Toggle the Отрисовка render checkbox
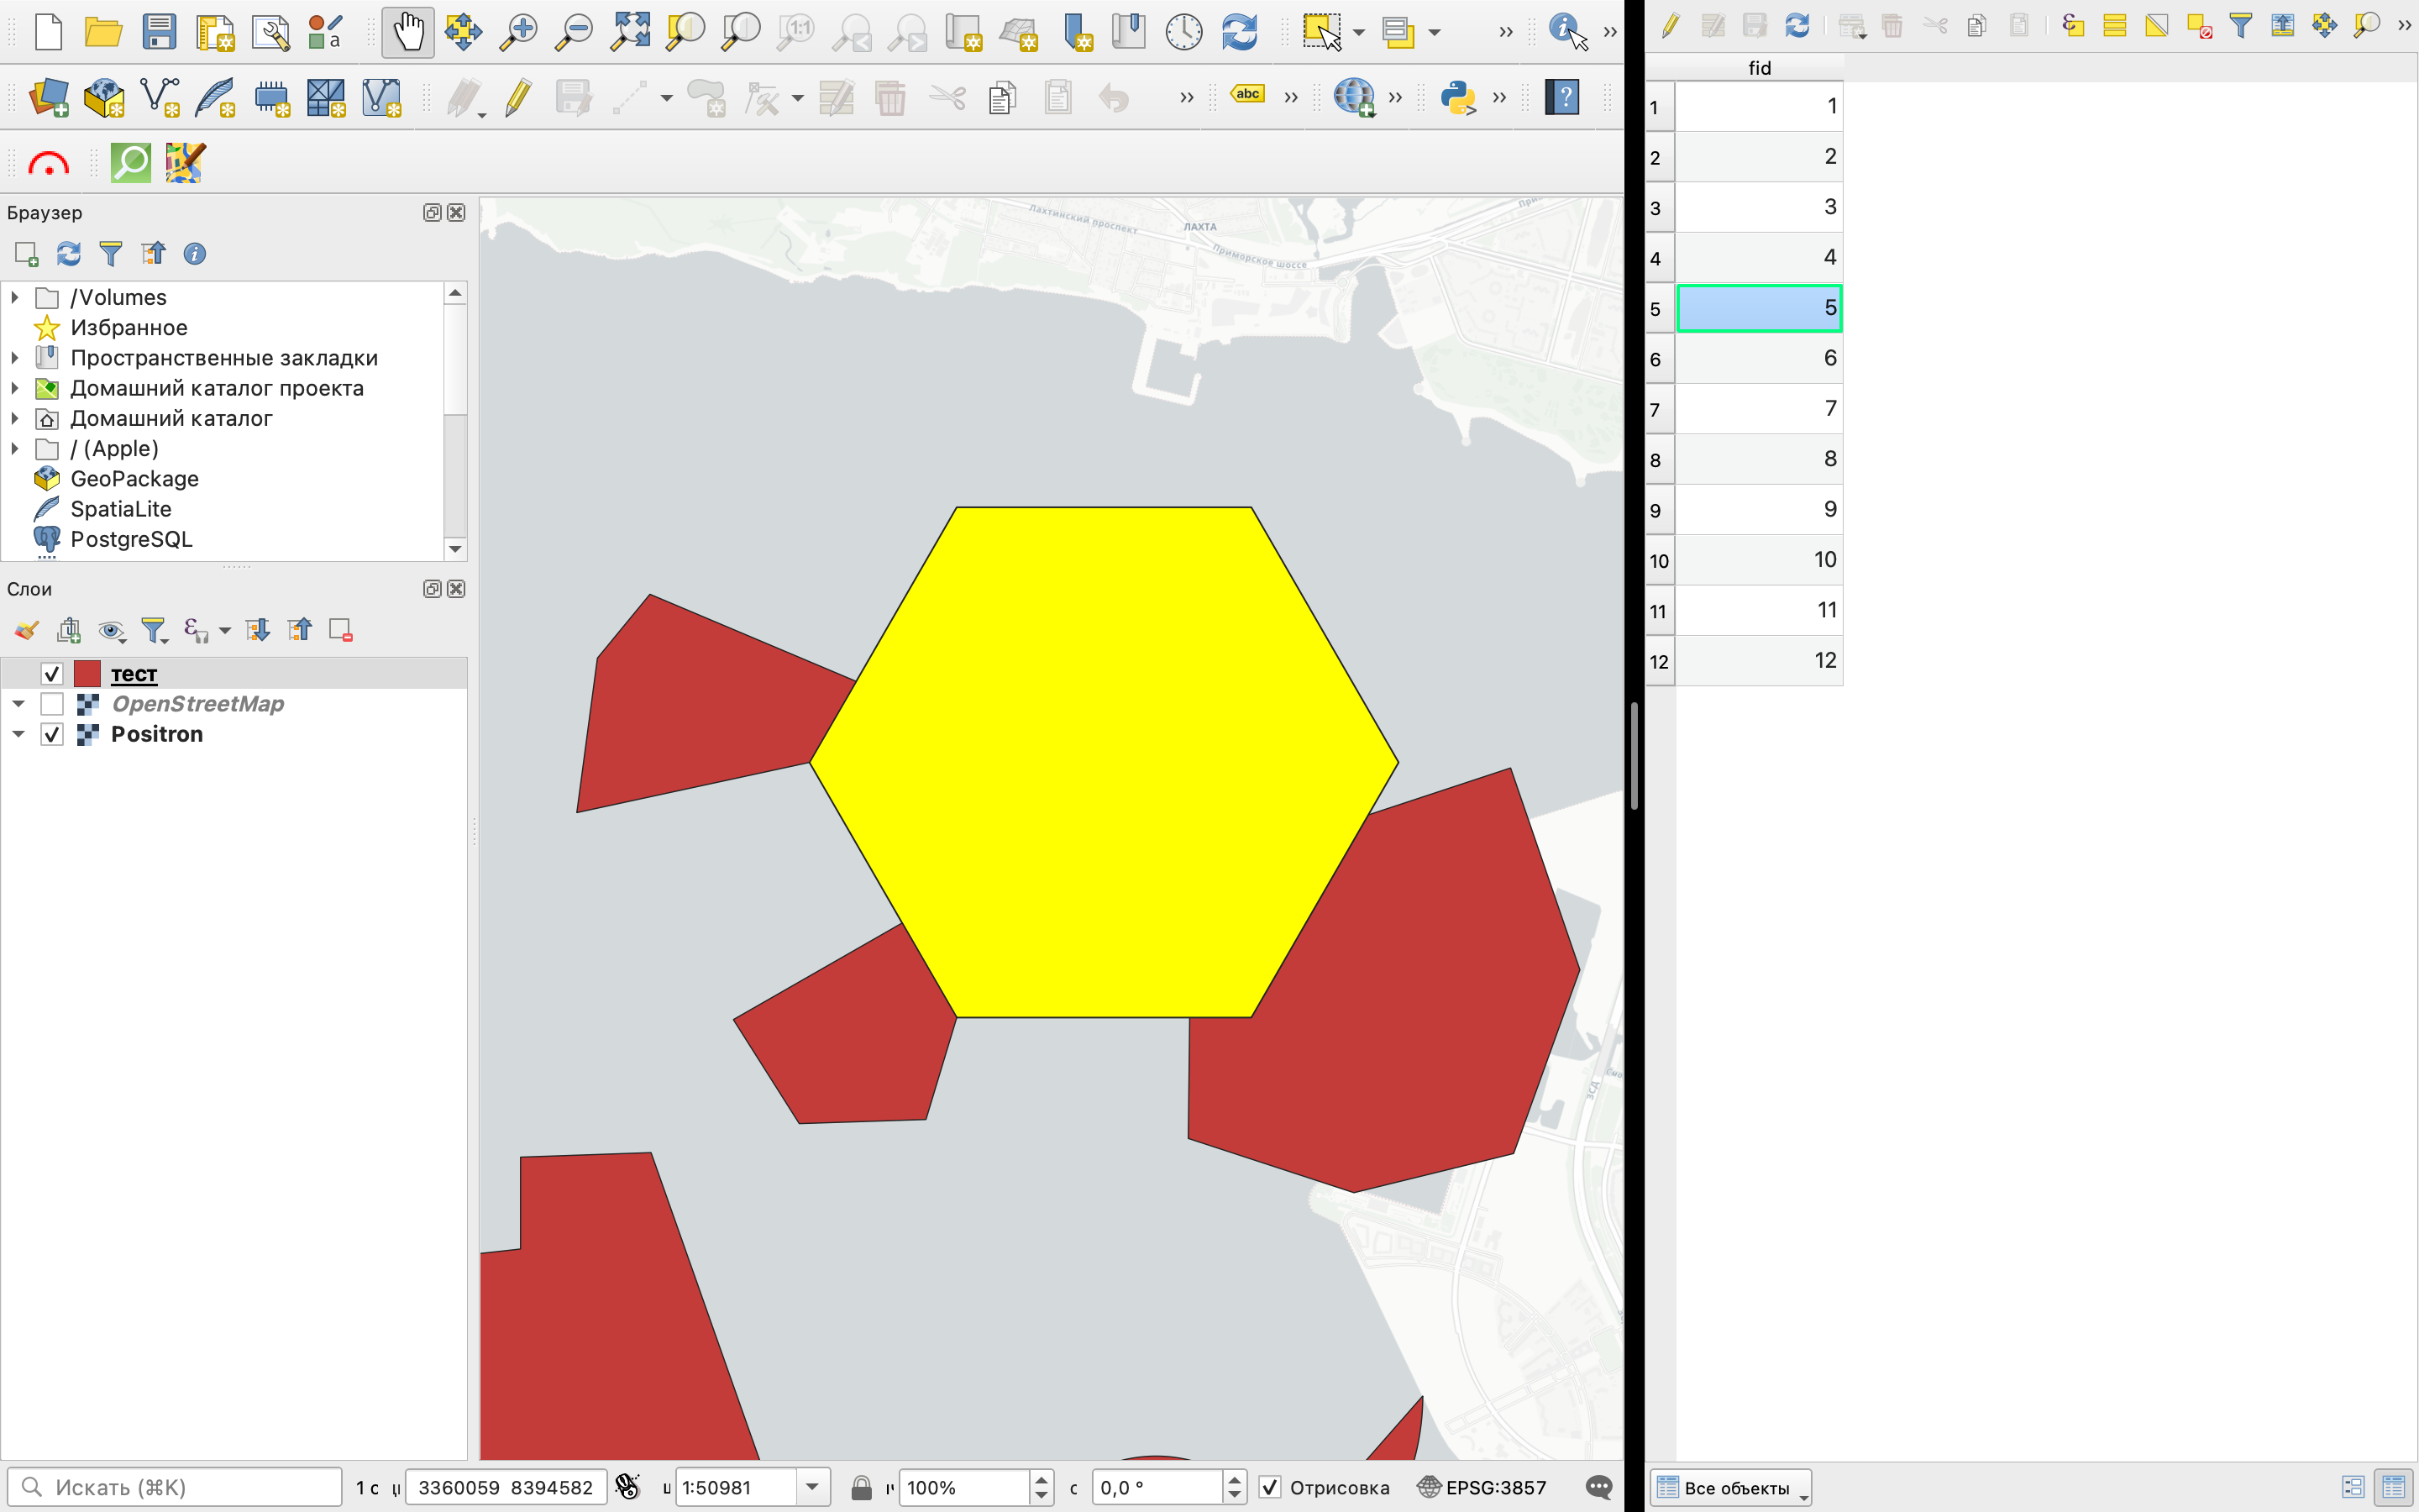 click(x=1269, y=1487)
